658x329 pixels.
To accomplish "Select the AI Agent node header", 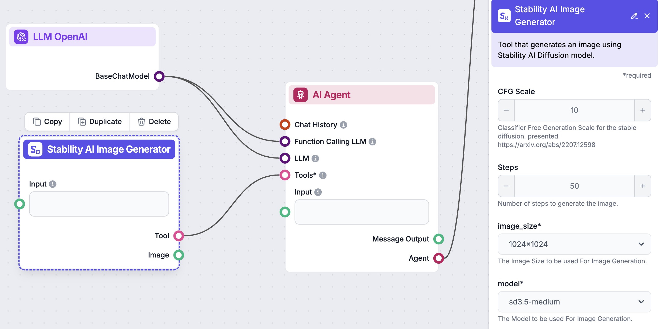I will pos(362,95).
